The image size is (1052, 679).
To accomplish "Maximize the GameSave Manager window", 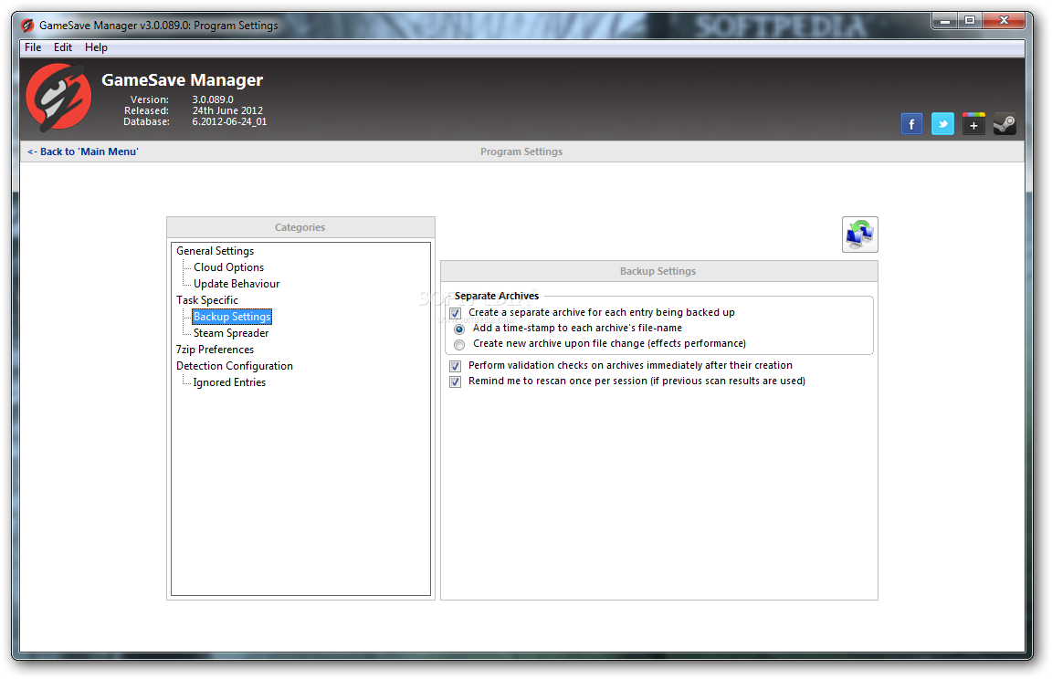I will point(970,21).
